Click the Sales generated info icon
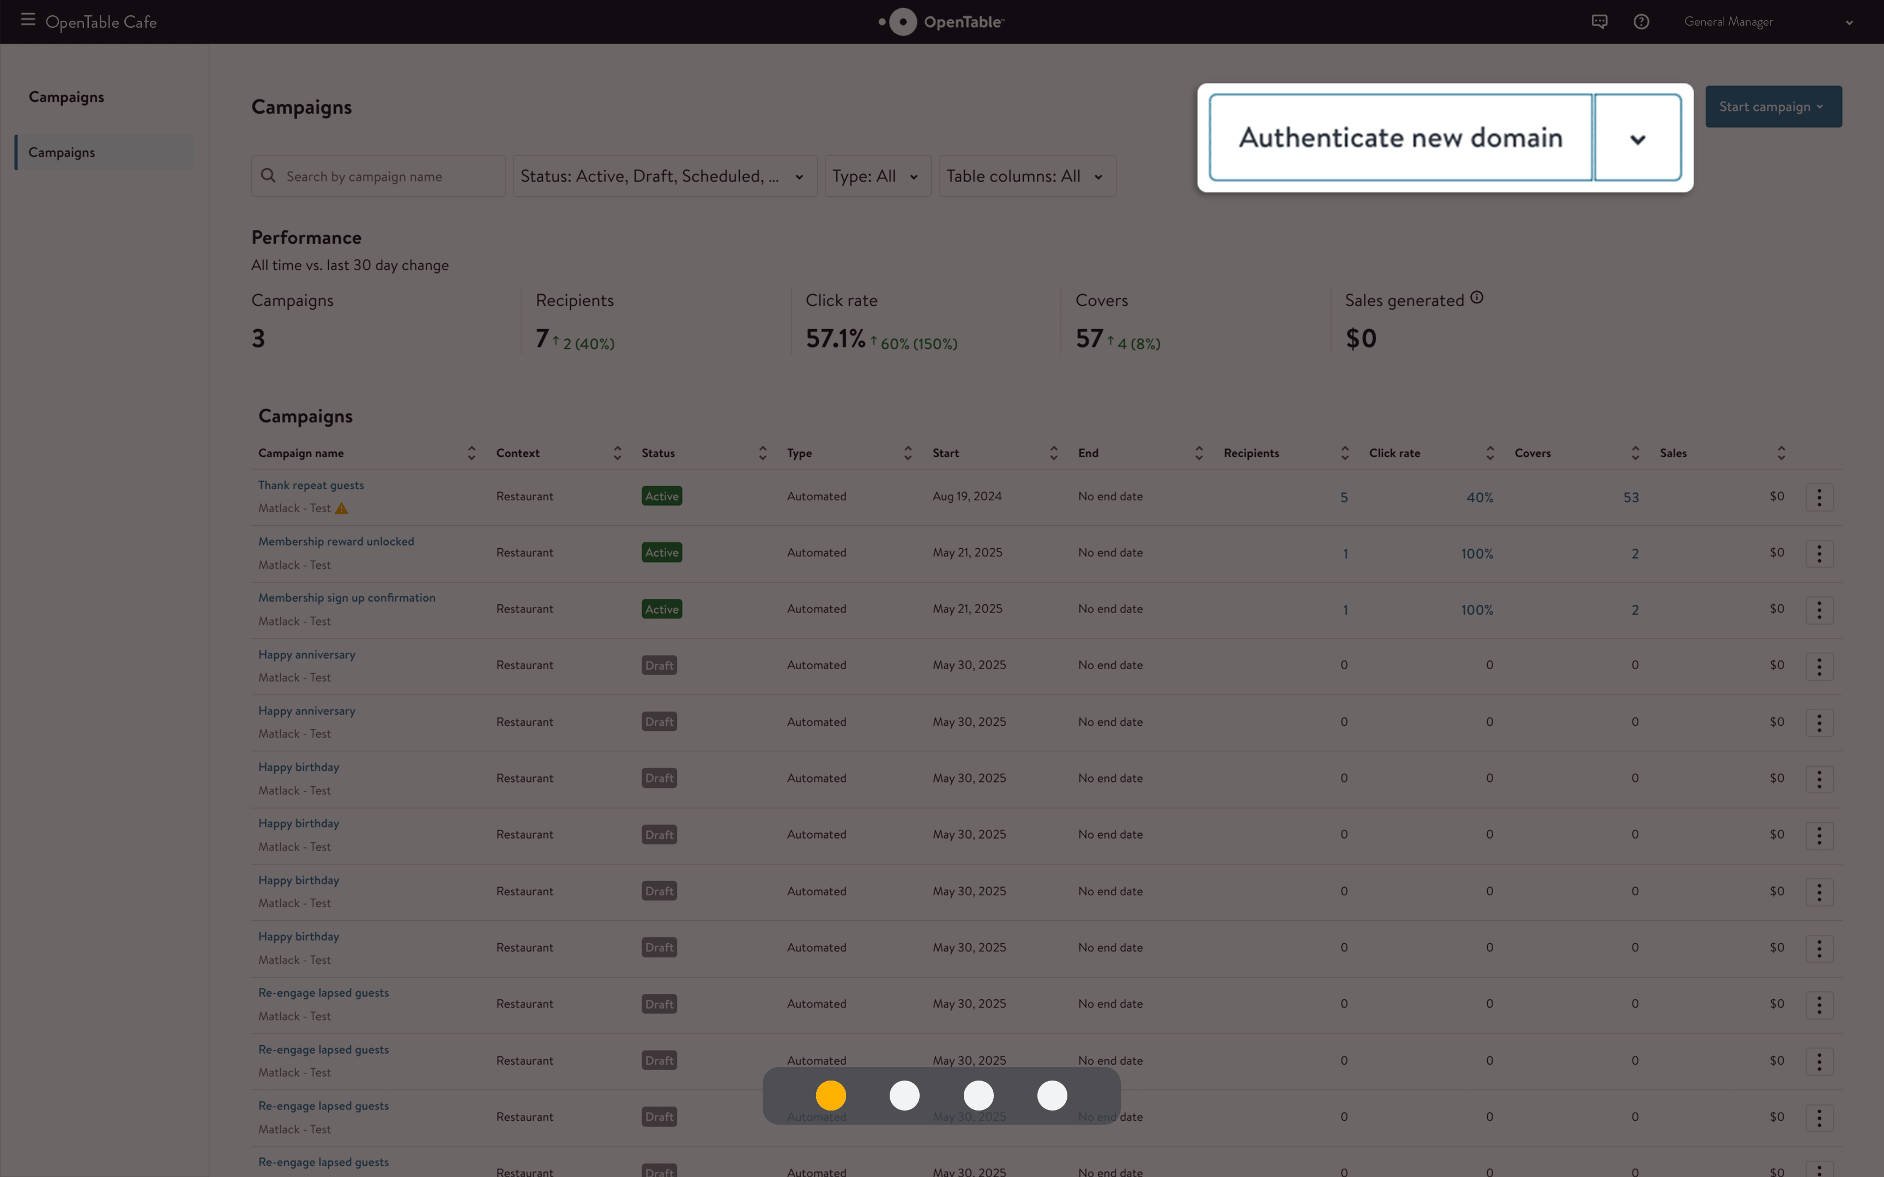Screen dimensions: 1884x1177 [x=1477, y=298]
